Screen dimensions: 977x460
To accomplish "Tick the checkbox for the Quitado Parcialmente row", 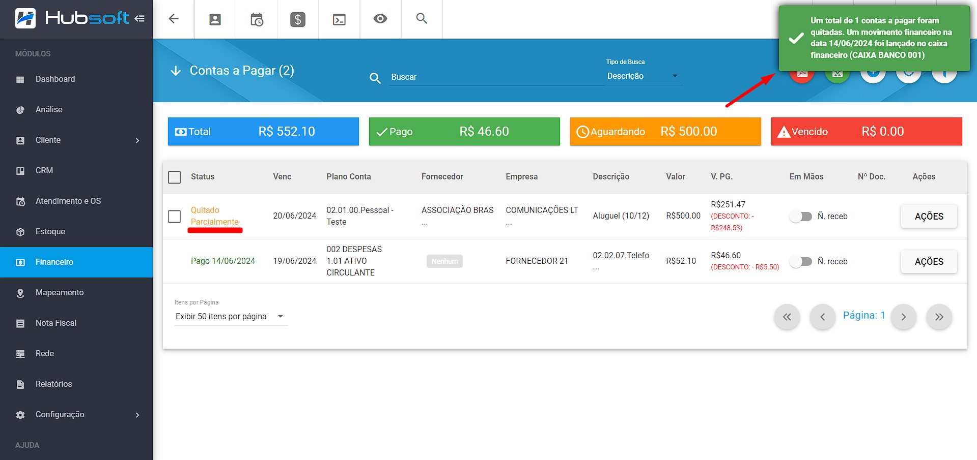I will tap(175, 217).
